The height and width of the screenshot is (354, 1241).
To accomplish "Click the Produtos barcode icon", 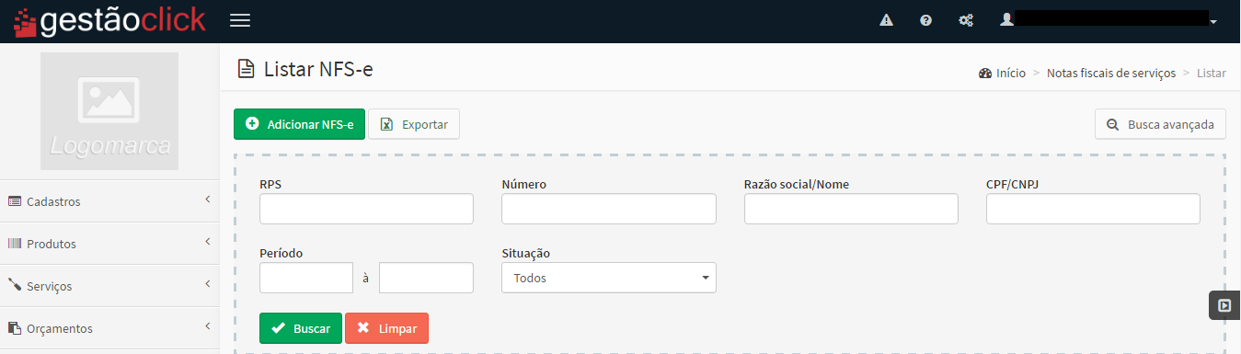I will pos(15,244).
